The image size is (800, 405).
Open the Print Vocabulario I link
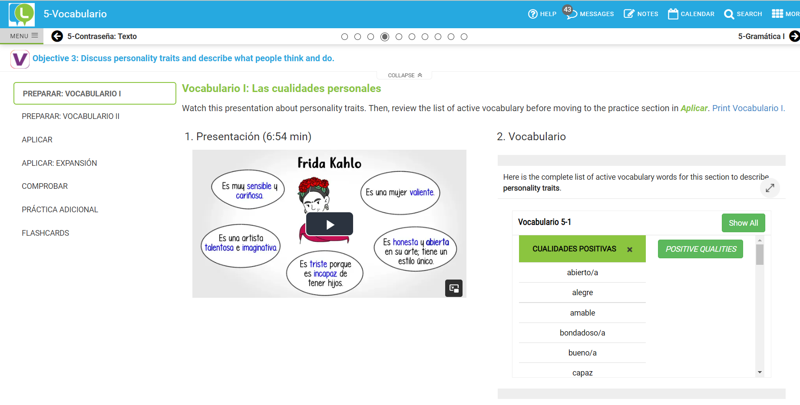point(748,108)
